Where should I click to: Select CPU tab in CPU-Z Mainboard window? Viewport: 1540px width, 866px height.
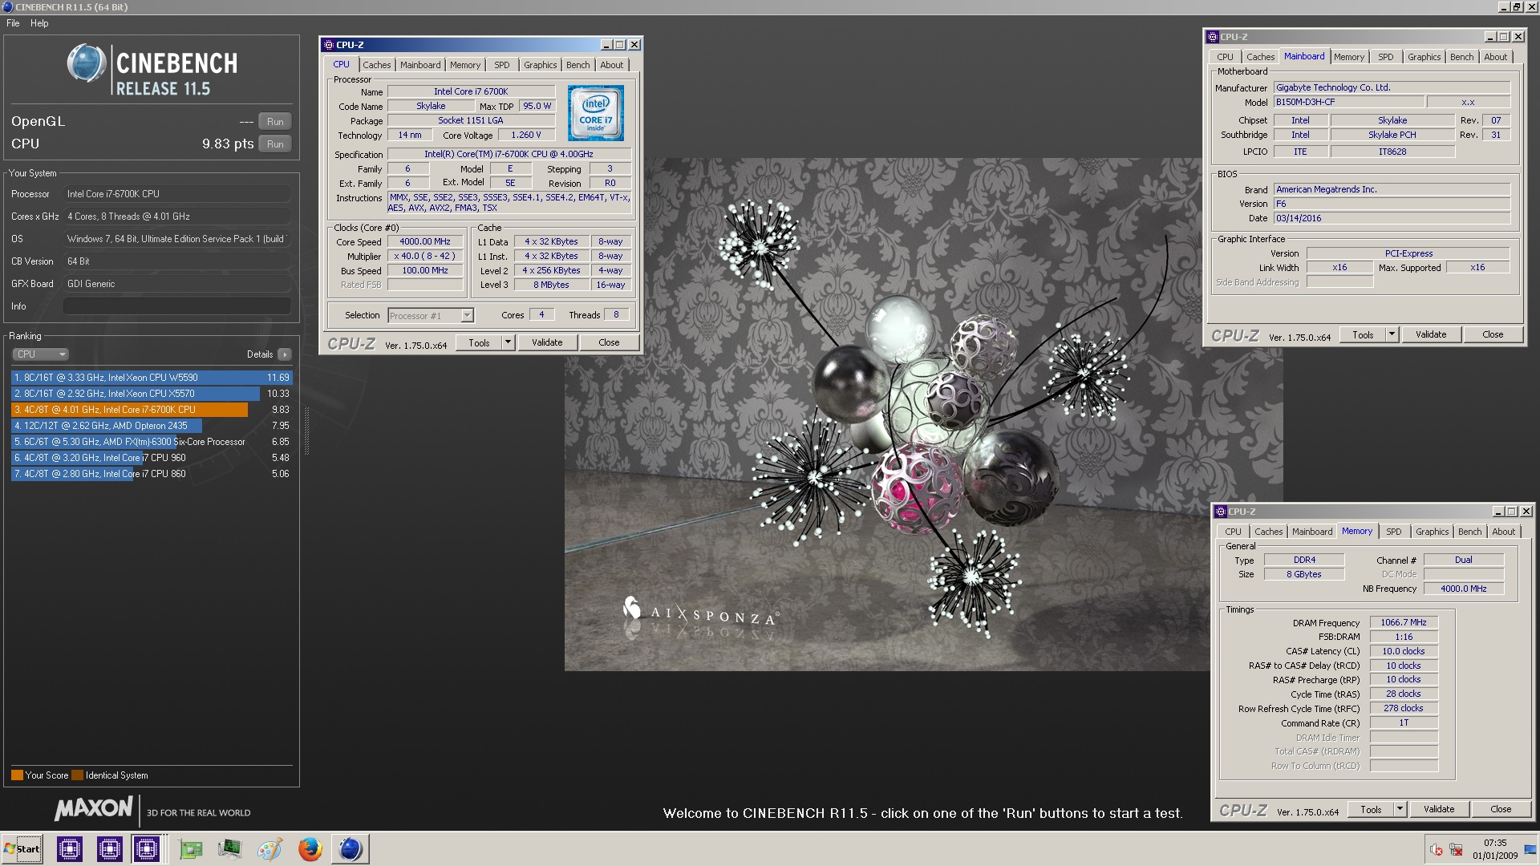tap(1225, 57)
